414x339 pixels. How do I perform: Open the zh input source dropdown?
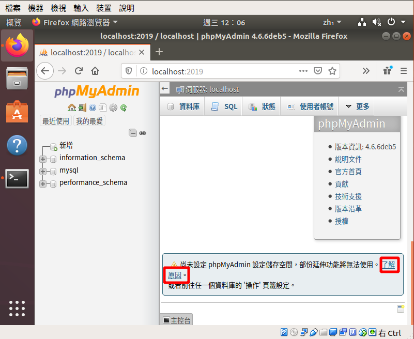(332, 22)
